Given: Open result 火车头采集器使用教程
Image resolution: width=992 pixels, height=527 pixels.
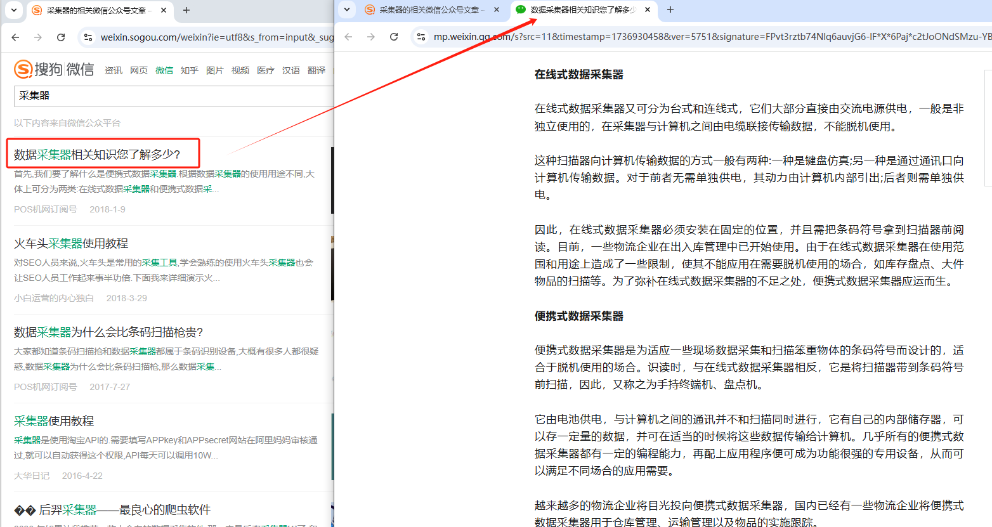Looking at the screenshot, I should pyautogui.click(x=71, y=244).
